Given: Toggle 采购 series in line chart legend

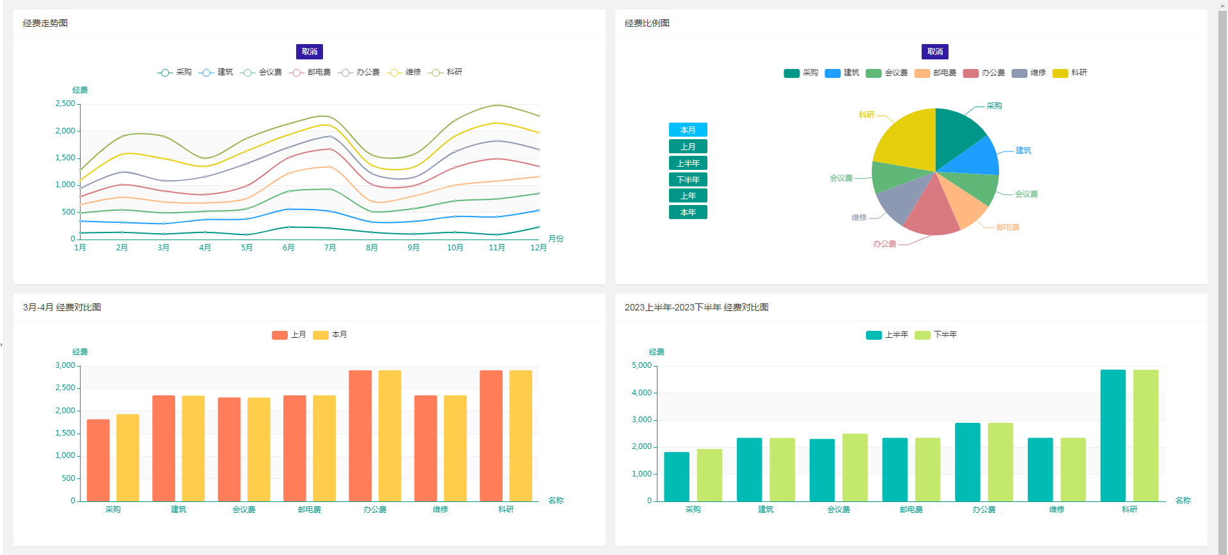Looking at the screenshot, I should tap(165, 73).
